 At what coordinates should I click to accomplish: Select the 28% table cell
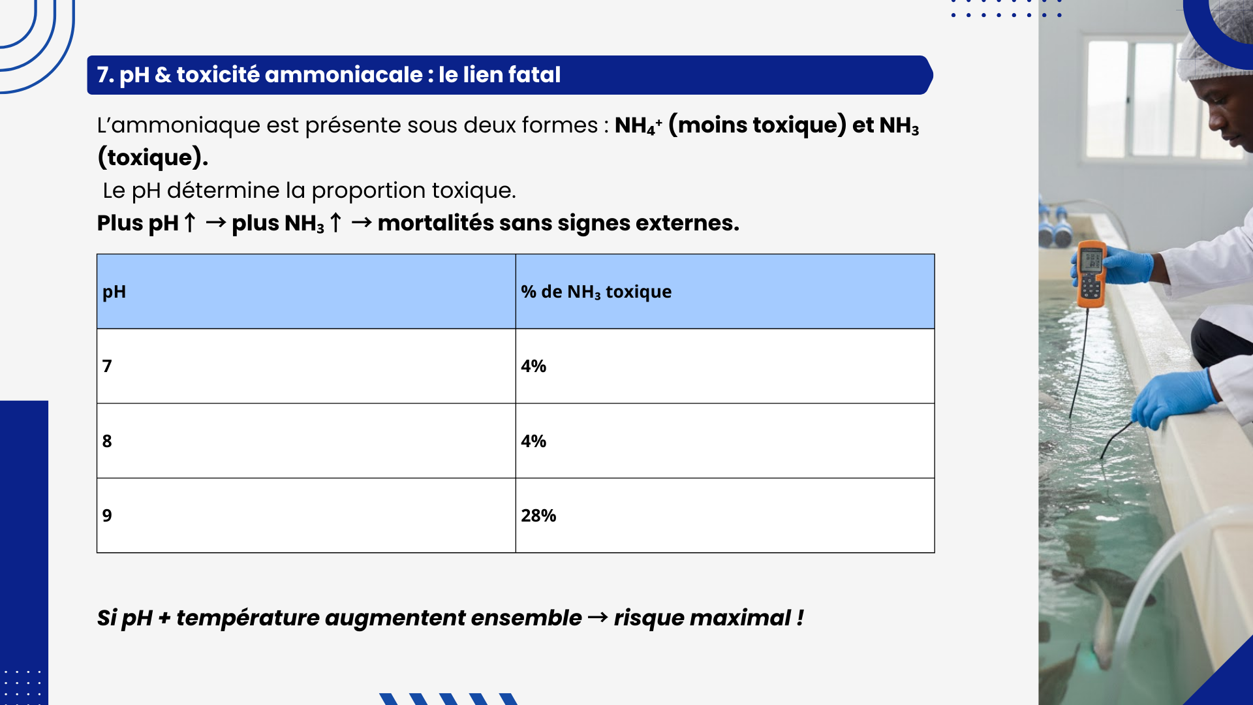pyautogui.click(x=725, y=516)
